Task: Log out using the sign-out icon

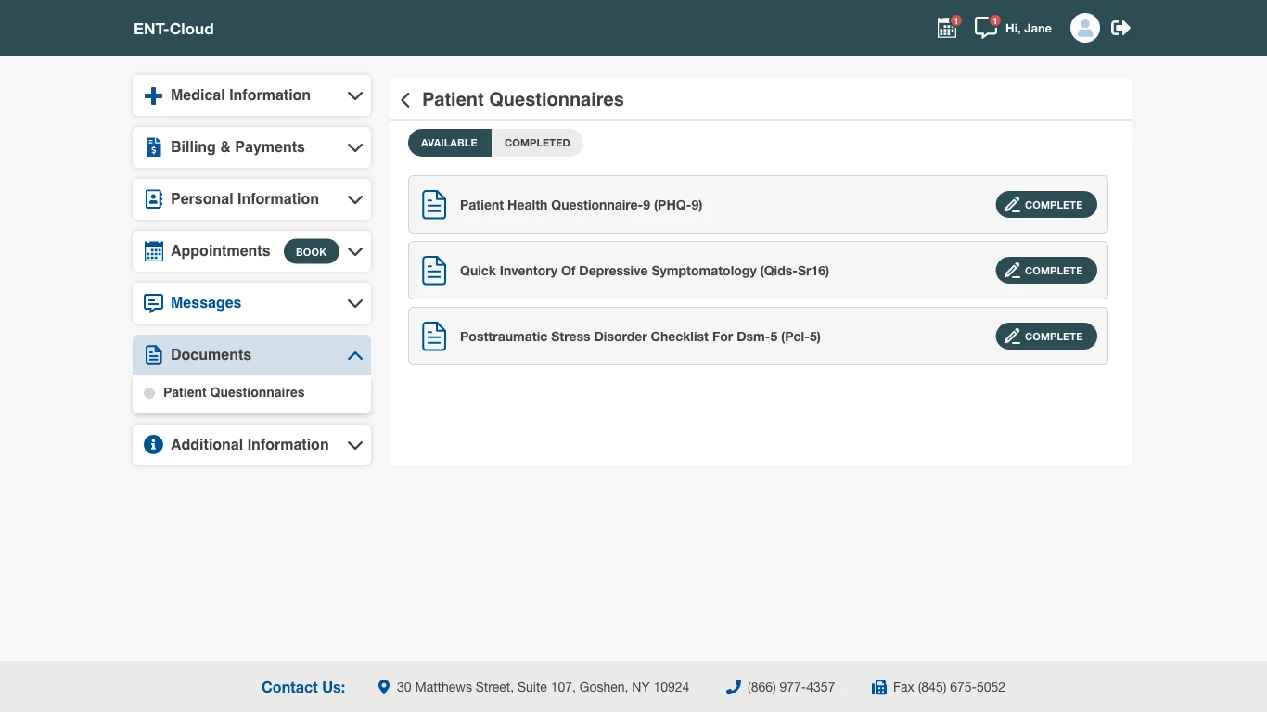Action: click(x=1120, y=28)
